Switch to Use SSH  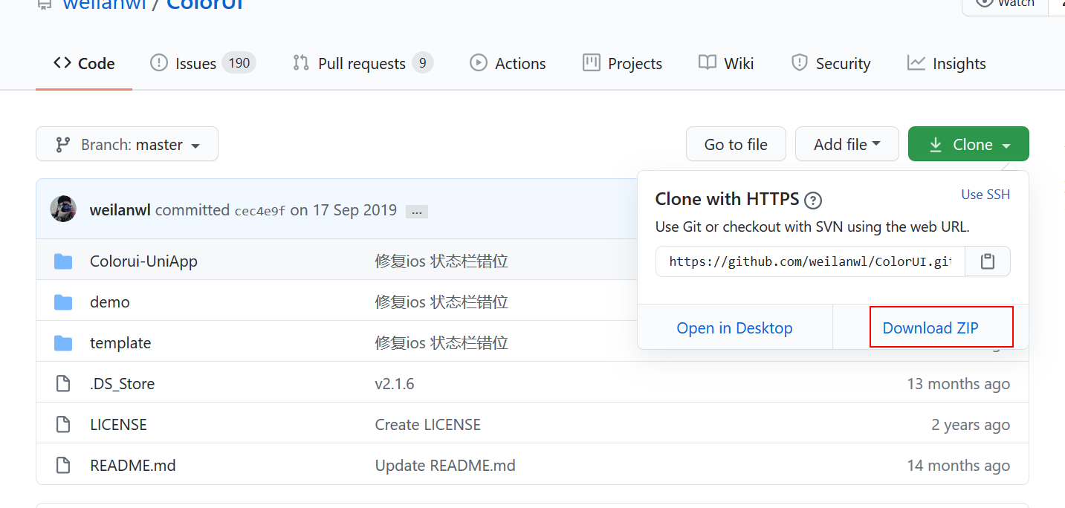(985, 195)
